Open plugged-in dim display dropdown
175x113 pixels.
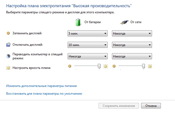coord(132,34)
